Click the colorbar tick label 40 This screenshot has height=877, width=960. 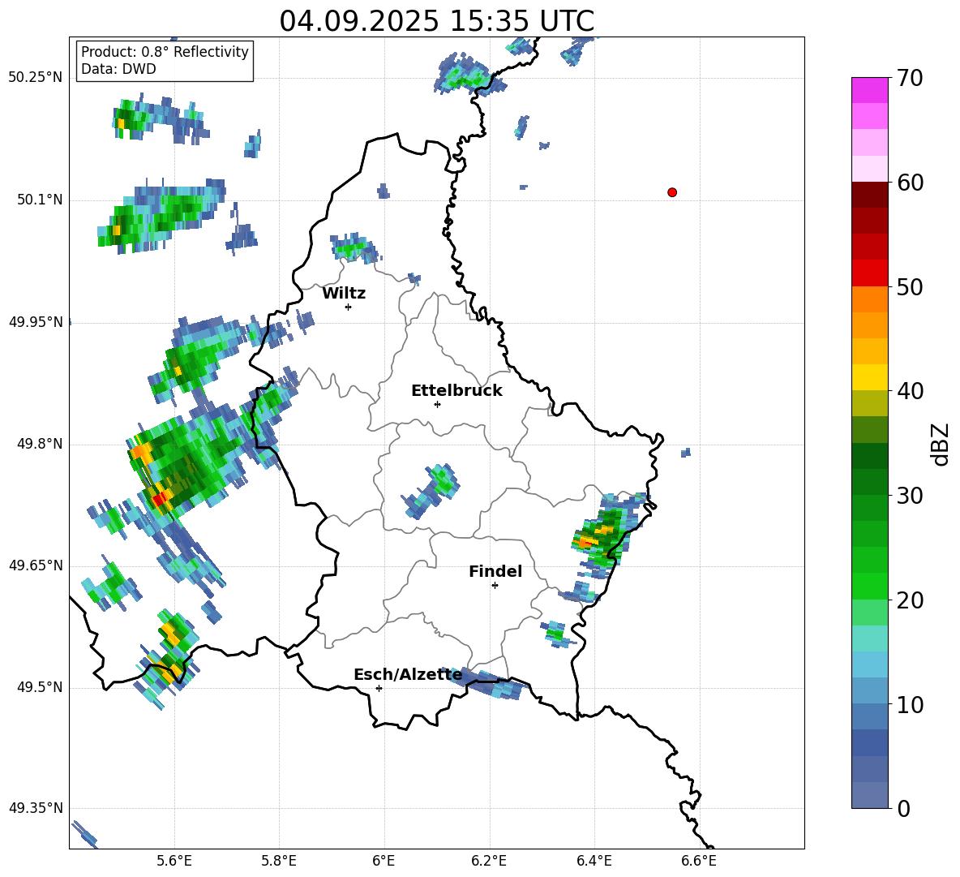(910, 391)
